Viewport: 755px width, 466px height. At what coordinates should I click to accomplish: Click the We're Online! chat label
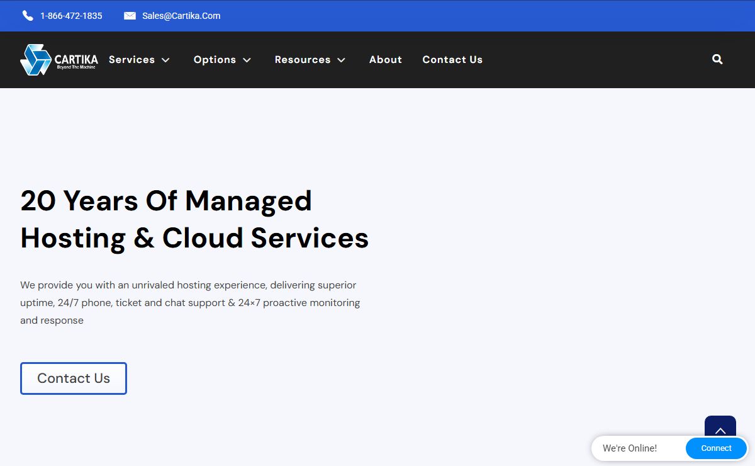click(x=630, y=448)
